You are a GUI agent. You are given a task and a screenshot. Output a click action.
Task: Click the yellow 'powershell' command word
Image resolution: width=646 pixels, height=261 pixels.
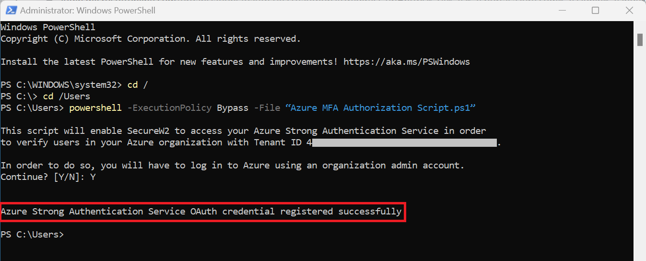(x=95, y=108)
